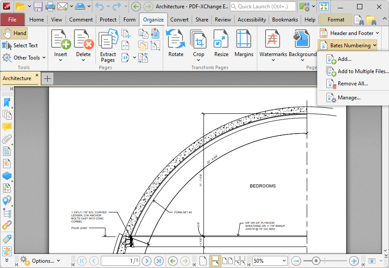389x268 pixels.
Task: Open the Convert ribbon tab
Action: pos(179,20)
